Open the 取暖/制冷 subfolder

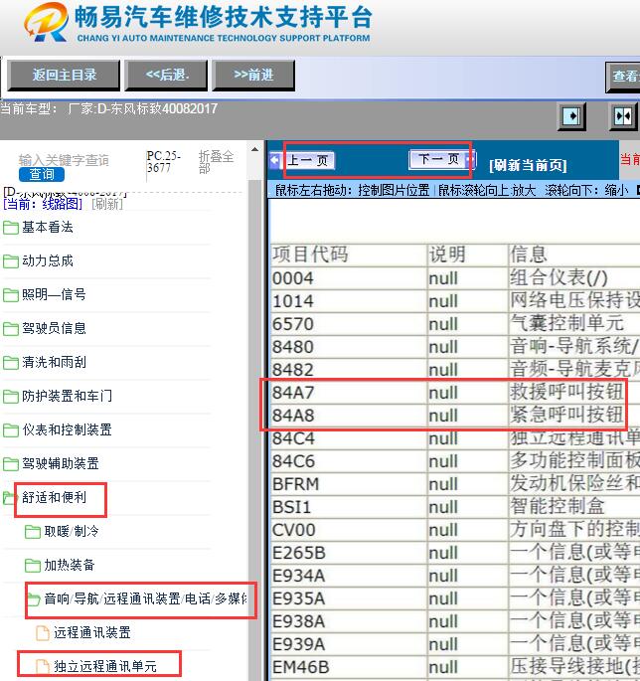coord(62,531)
